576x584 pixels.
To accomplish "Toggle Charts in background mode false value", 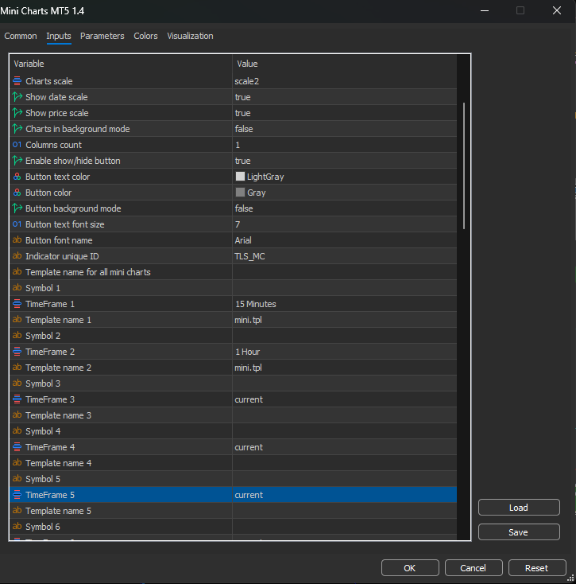I will (x=244, y=129).
